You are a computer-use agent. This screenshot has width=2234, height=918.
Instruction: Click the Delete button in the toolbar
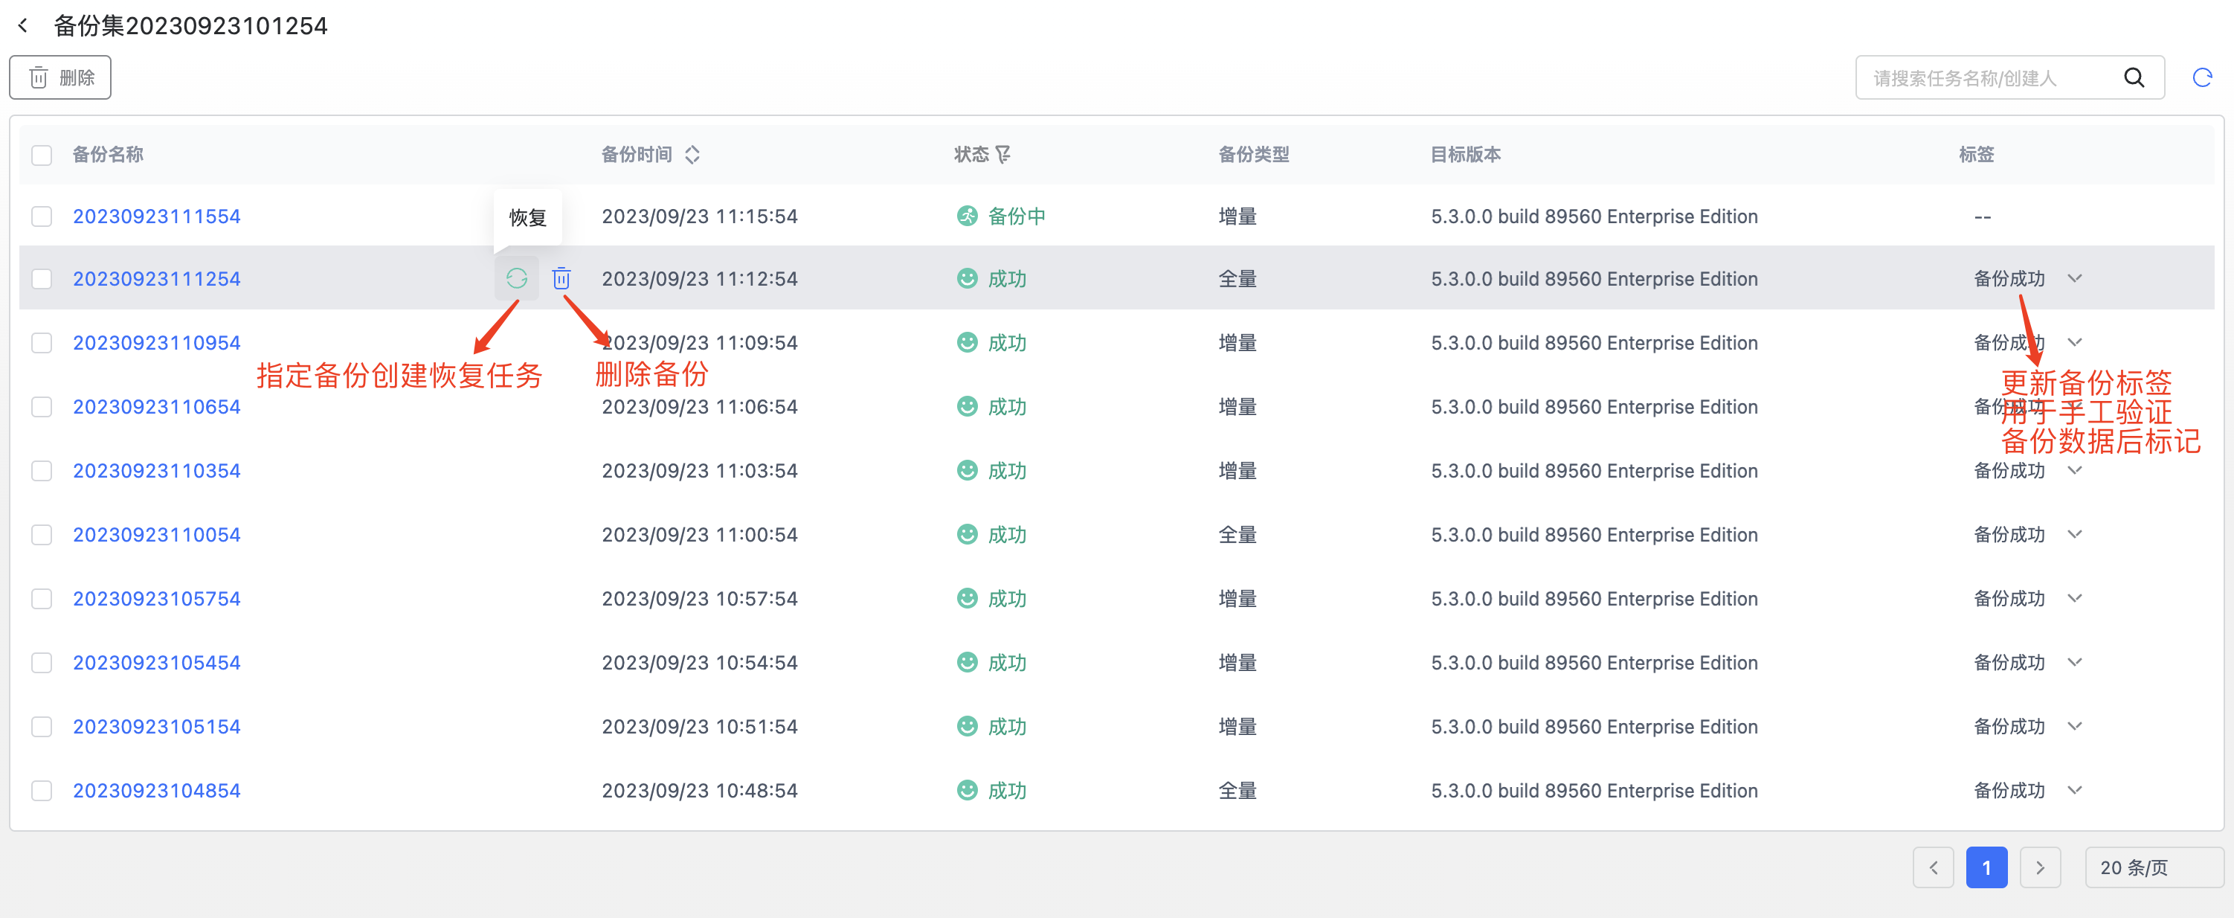tap(61, 78)
